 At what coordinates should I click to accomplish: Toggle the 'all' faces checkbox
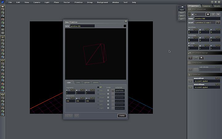click(x=98, y=87)
